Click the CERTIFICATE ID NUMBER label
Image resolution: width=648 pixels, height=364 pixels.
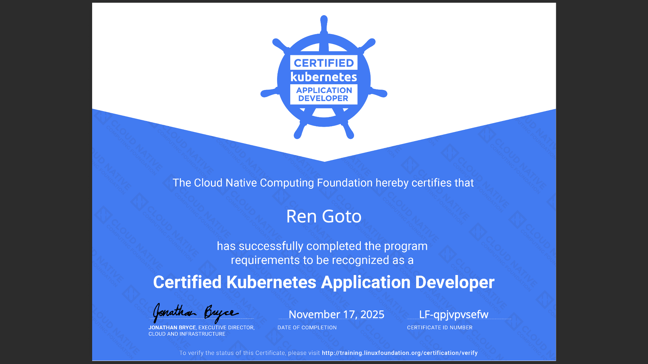point(439,328)
